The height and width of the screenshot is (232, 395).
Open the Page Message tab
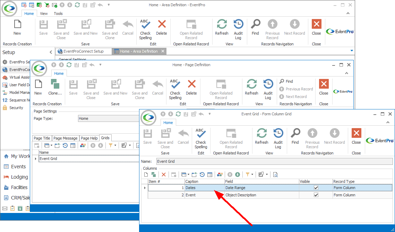click(x=66, y=138)
